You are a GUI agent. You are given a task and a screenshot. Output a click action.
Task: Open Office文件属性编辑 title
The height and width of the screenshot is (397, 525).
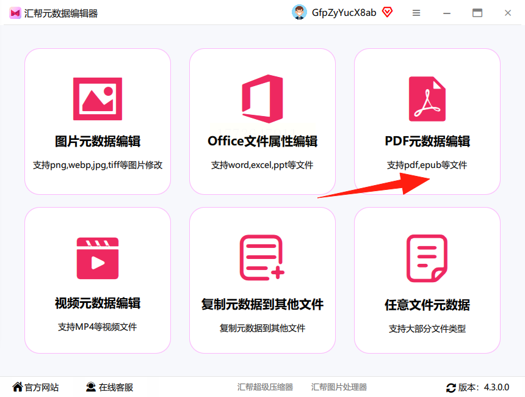coord(262,141)
